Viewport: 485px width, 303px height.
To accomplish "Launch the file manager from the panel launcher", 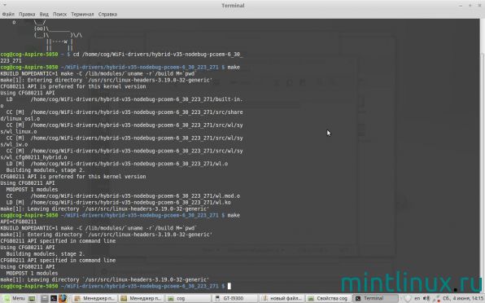I will tap(45, 298).
